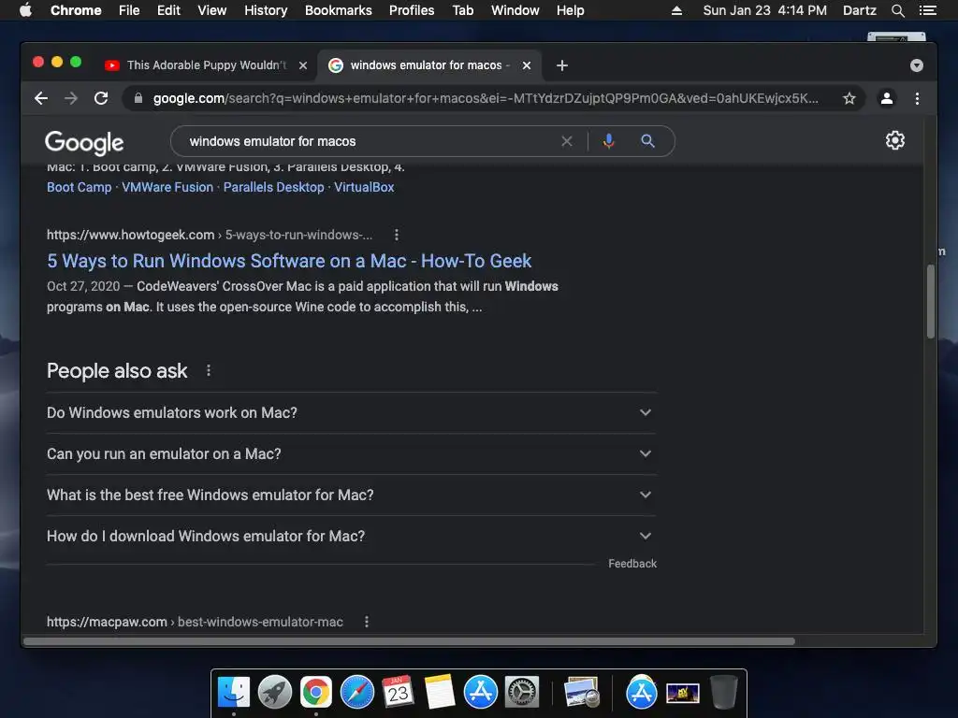Follow the 'Boot Camp' link

[80, 187]
